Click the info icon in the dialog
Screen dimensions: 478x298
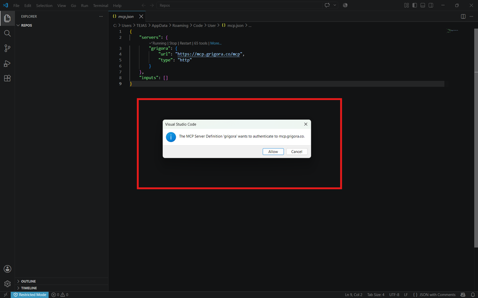(171, 137)
